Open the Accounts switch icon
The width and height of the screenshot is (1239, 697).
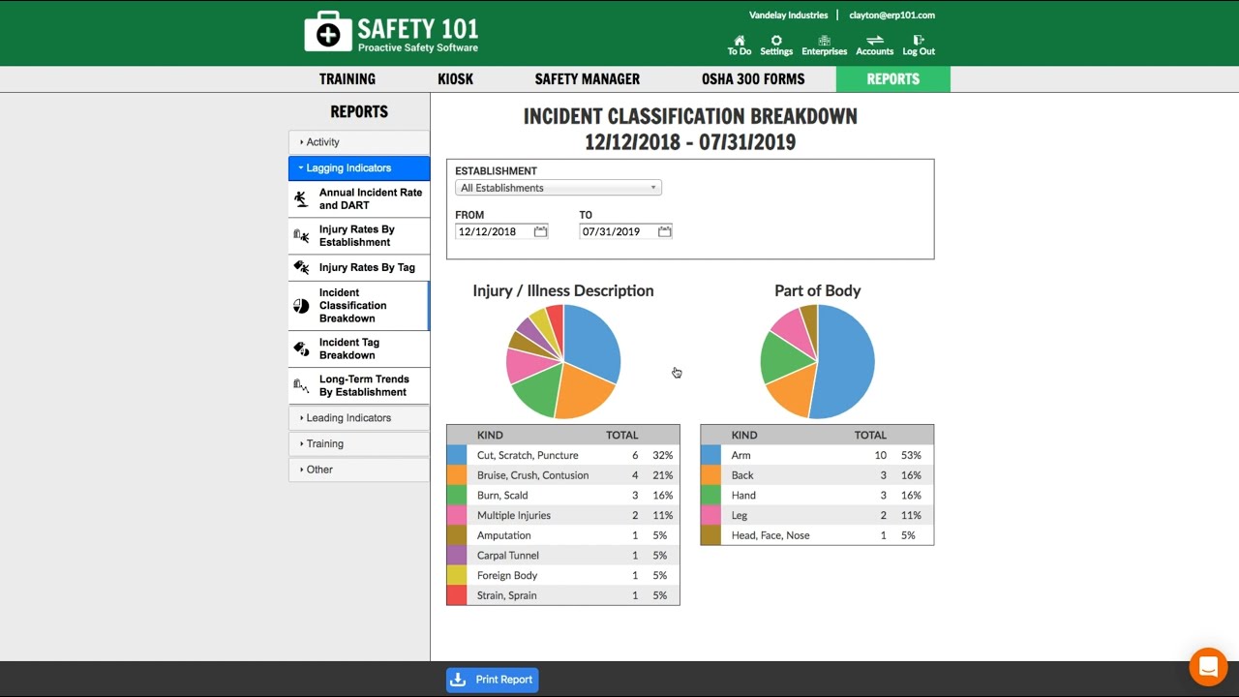[x=875, y=41]
